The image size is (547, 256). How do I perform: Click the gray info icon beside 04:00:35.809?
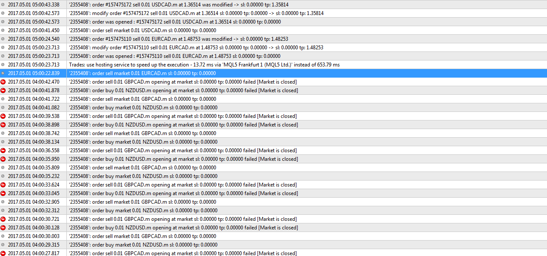[x=3, y=168]
